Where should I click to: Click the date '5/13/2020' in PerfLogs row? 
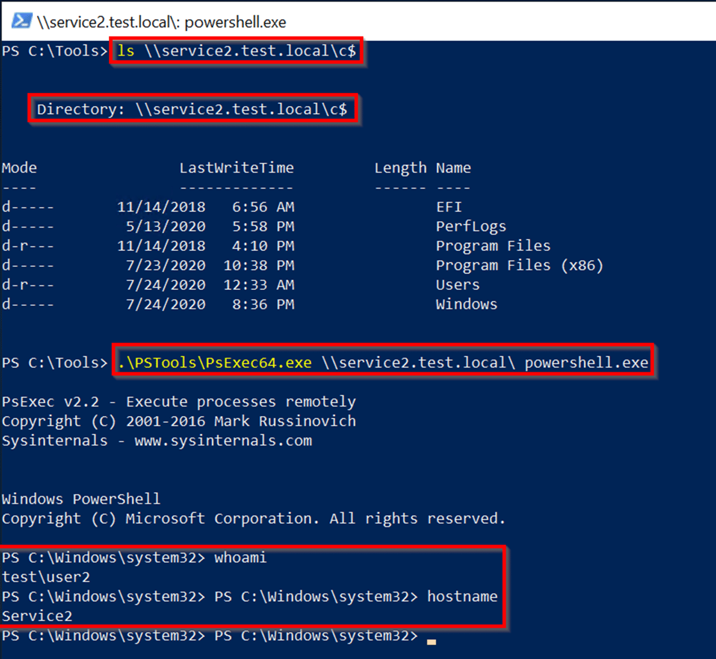pos(166,226)
